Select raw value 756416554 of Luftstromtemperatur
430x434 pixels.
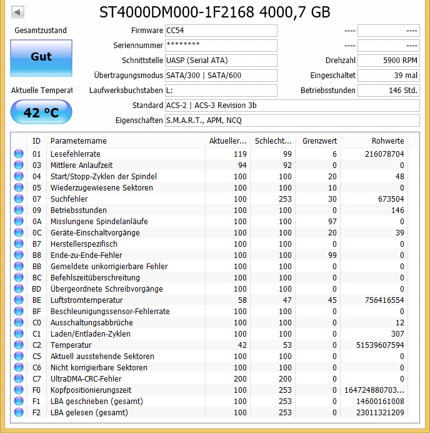pyautogui.click(x=384, y=300)
